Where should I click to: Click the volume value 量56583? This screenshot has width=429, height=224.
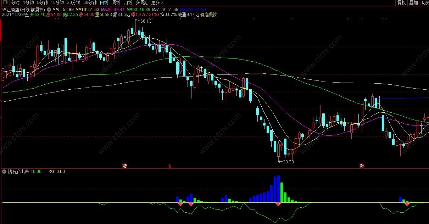point(104,15)
